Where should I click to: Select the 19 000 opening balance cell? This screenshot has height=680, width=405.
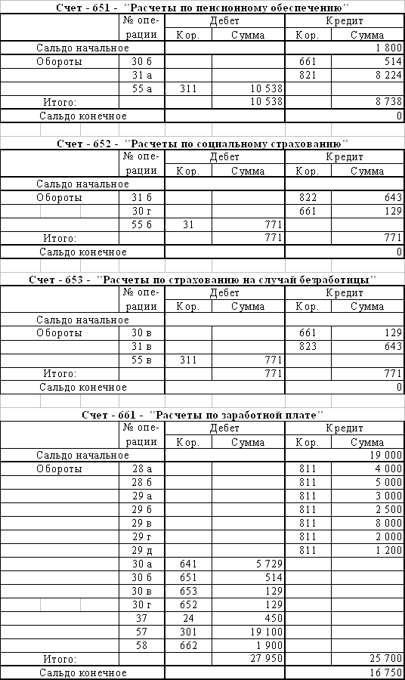coord(345,456)
